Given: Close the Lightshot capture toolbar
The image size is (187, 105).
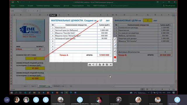Looking at the screenshot, I should (111, 64).
